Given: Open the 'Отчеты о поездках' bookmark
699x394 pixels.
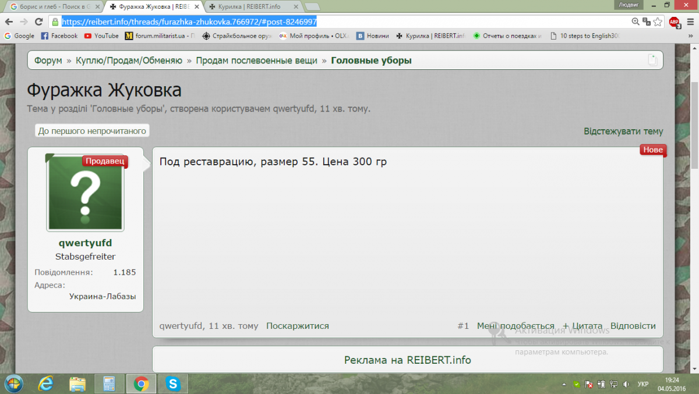Looking at the screenshot, I should (x=507, y=36).
